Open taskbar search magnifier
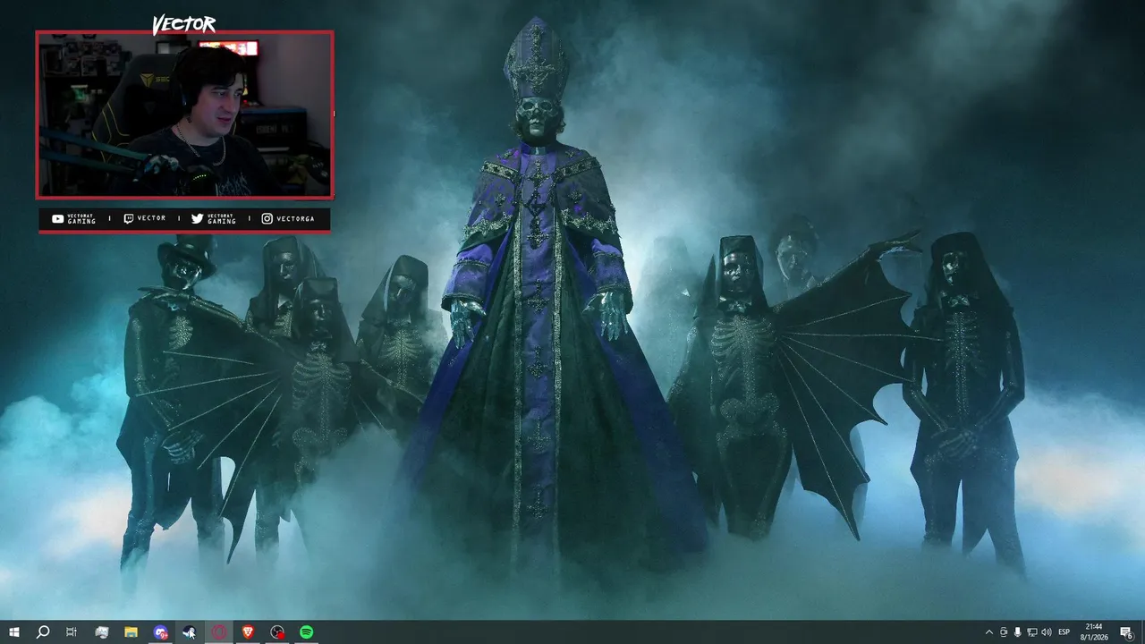 coord(43,632)
